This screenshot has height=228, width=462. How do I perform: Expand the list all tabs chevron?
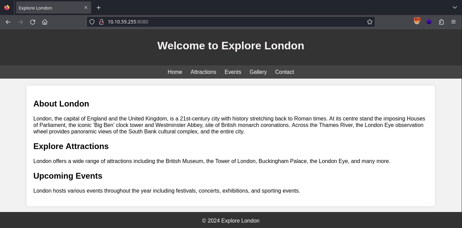point(455,7)
